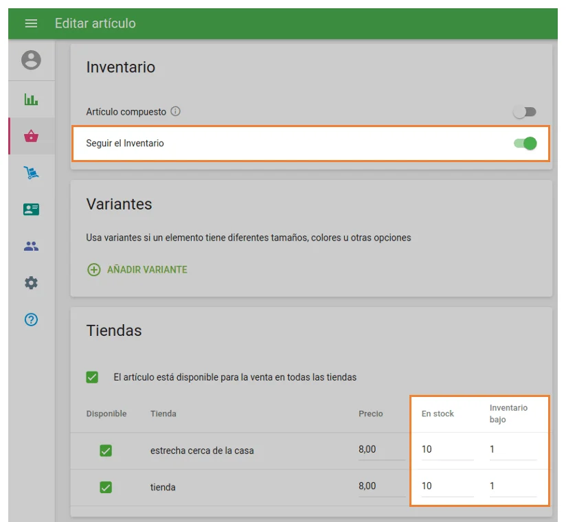This screenshot has height=522, width=566.
Task: Uncheck availability for tienda store
Action: (x=106, y=488)
